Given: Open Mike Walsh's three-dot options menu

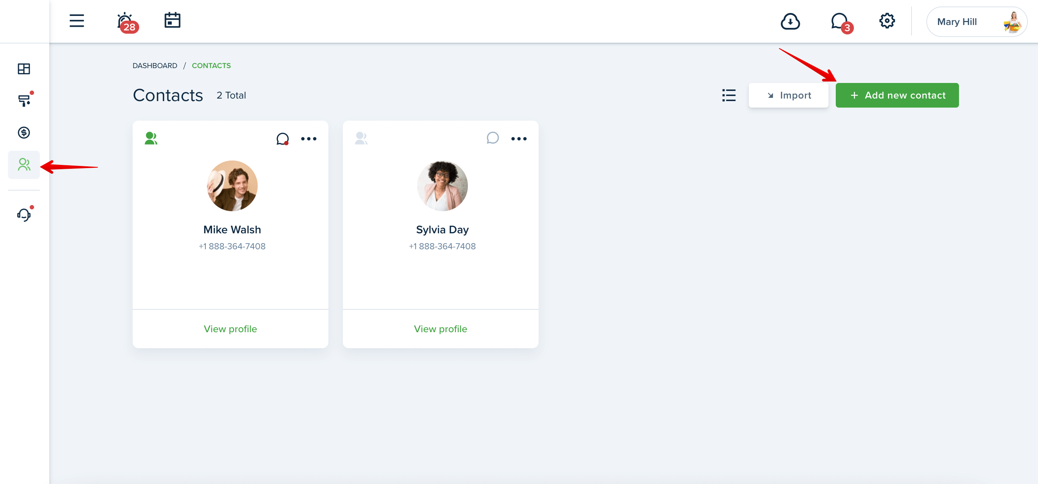Looking at the screenshot, I should [x=309, y=139].
